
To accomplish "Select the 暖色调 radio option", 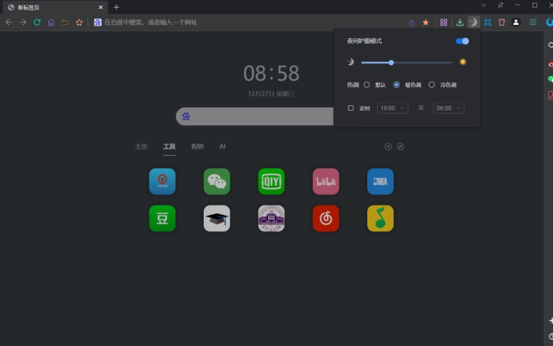I will [x=397, y=85].
